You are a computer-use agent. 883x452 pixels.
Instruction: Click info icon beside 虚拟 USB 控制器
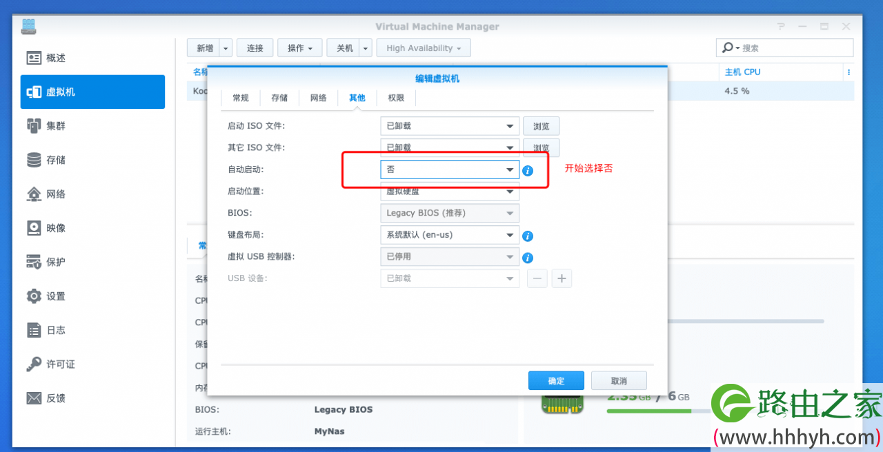(x=528, y=258)
